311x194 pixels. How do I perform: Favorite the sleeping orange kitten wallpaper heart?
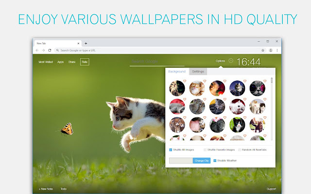[x=205, y=81]
